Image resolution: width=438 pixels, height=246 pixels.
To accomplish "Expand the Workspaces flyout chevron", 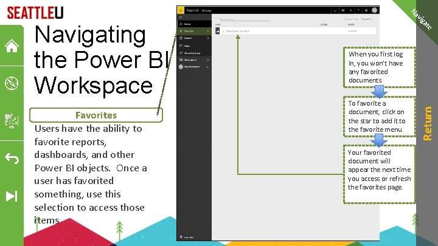I will [x=208, y=60].
